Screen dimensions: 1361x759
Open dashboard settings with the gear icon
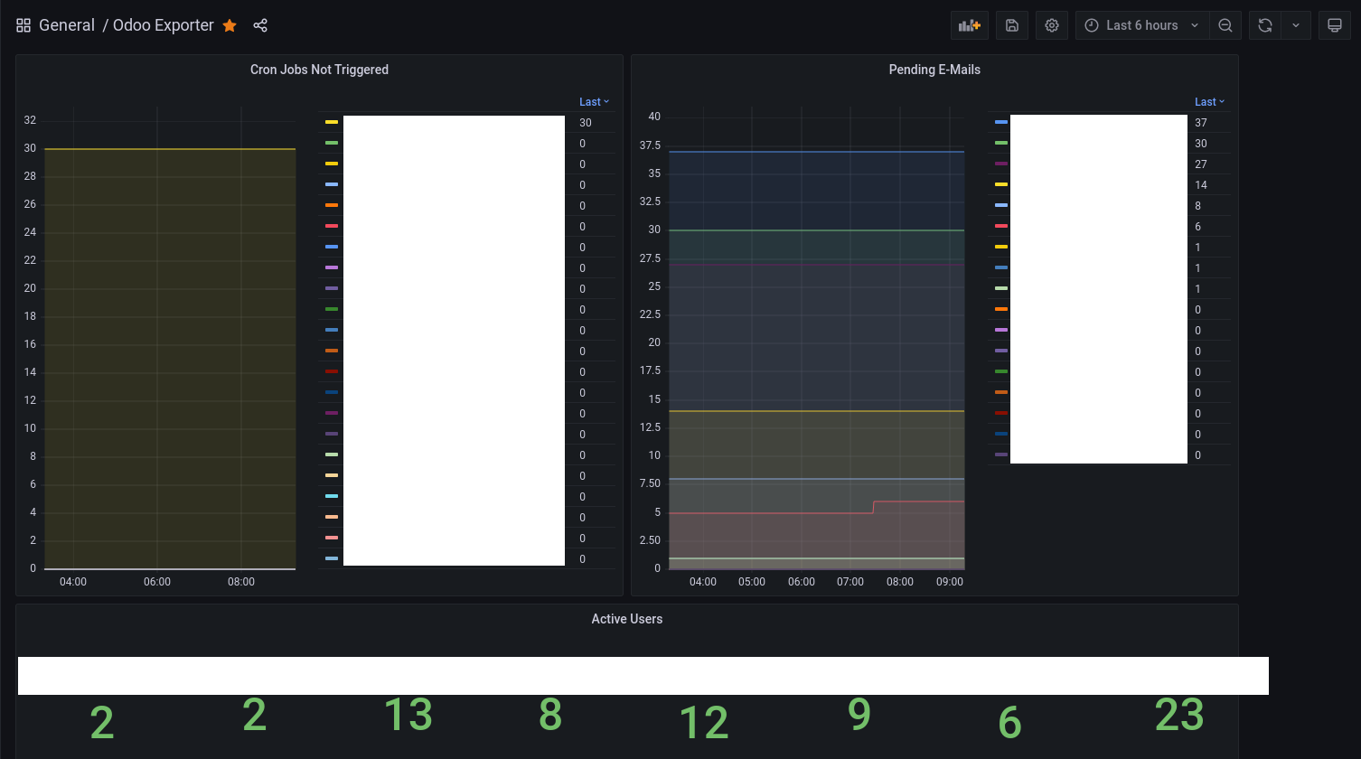coord(1052,25)
